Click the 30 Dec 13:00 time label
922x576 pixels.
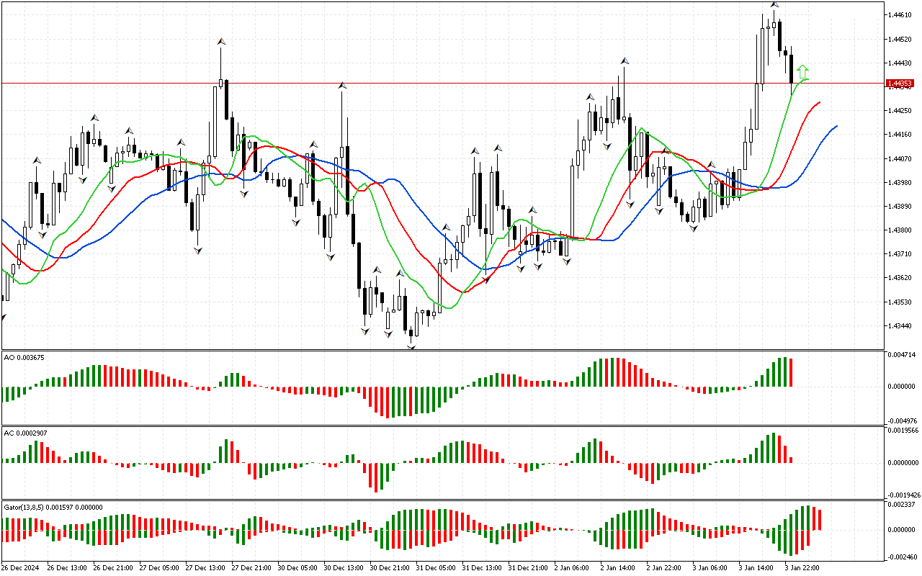tap(343, 568)
